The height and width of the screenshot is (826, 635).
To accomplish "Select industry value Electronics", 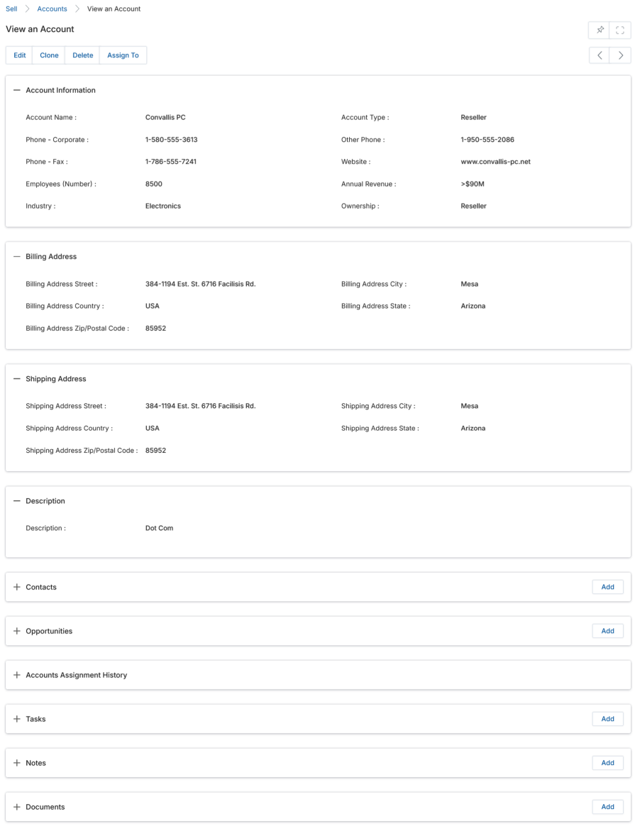I will pyautogui.click(x=163, y=206).
